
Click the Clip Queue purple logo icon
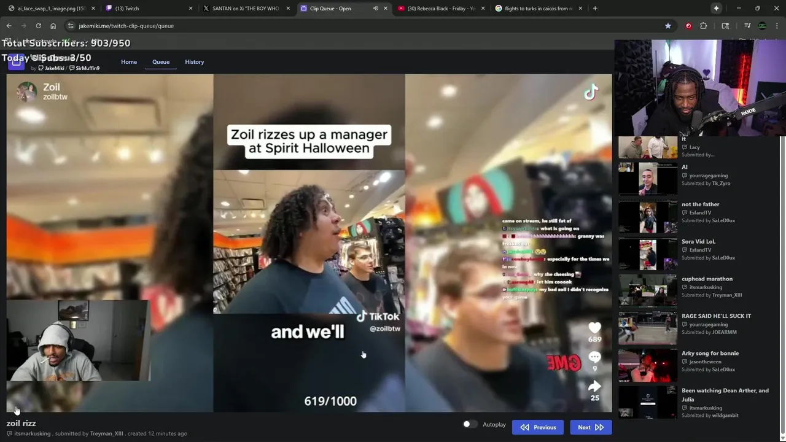point(16,61)
